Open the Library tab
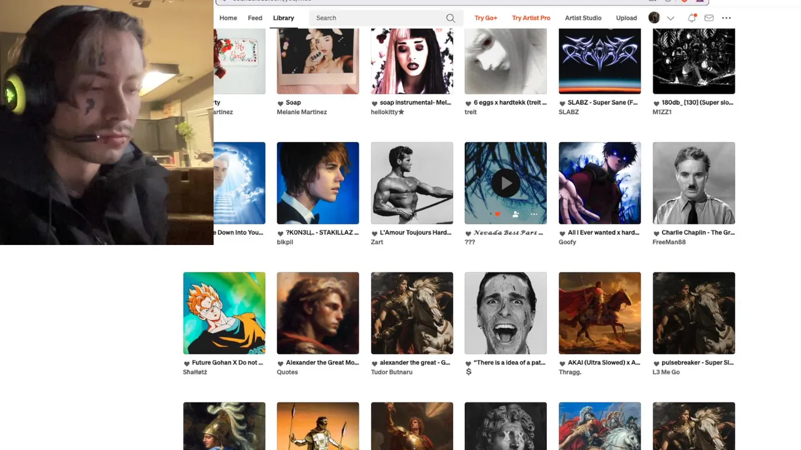Viewport: 801px width, 450px height. coord(283,18)
